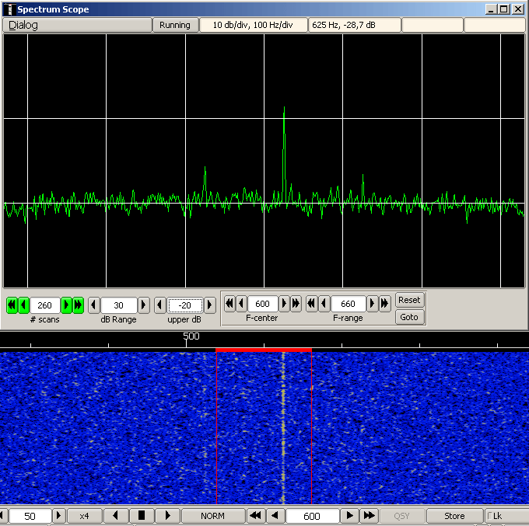
Task: Jump F-center down with double-left arrow
Action: click(229, 304)
